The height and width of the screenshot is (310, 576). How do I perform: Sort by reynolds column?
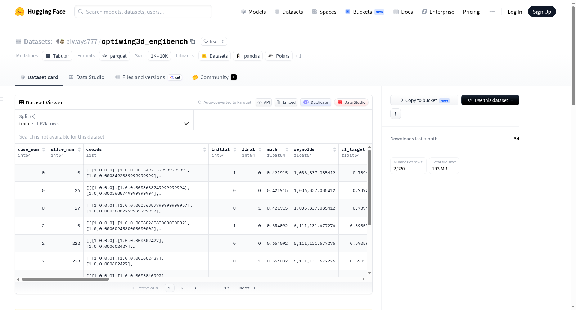coord(334,149)
